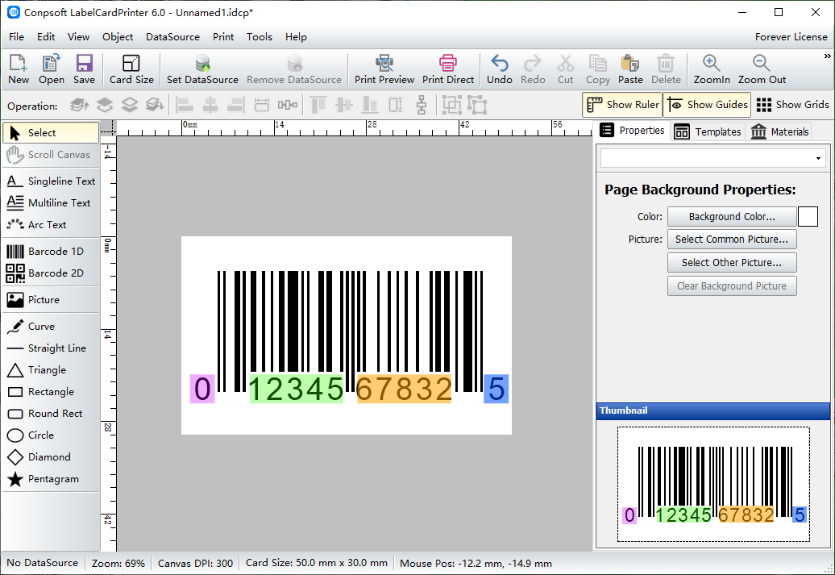835x575 pixels.
Task: Choose the Multiline Text tool
Action: 51,203
